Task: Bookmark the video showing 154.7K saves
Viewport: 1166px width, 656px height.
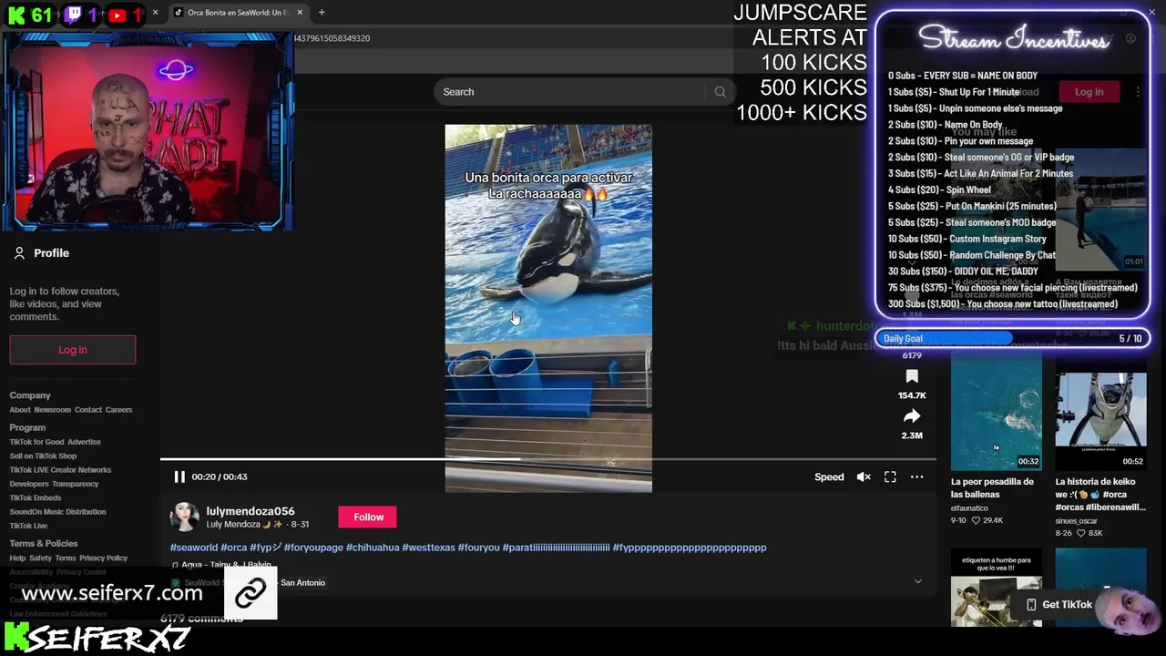Action: [x=912, y=376]
